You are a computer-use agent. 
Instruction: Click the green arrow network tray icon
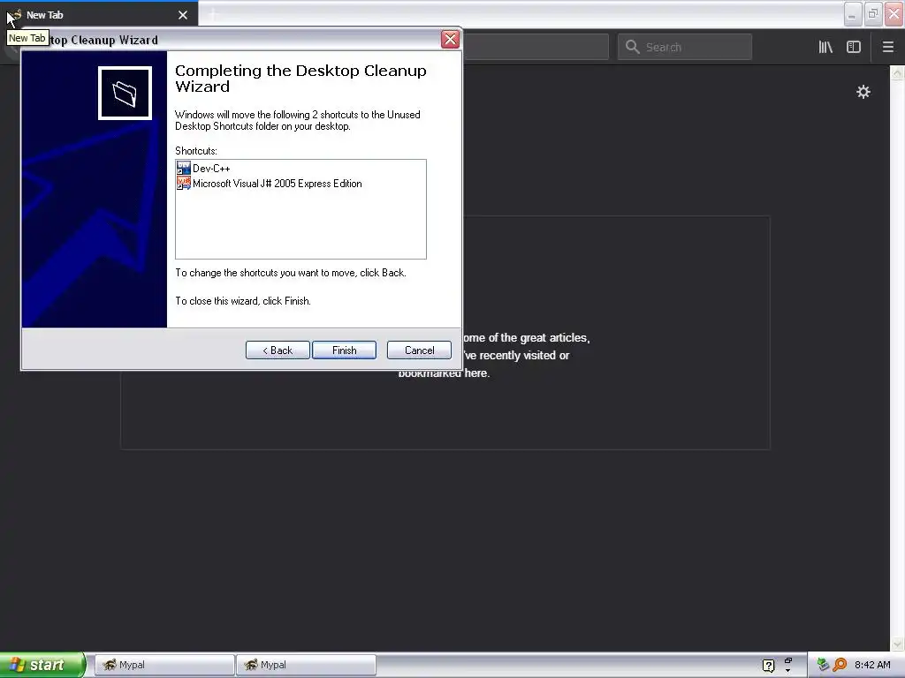coord(823,665)
